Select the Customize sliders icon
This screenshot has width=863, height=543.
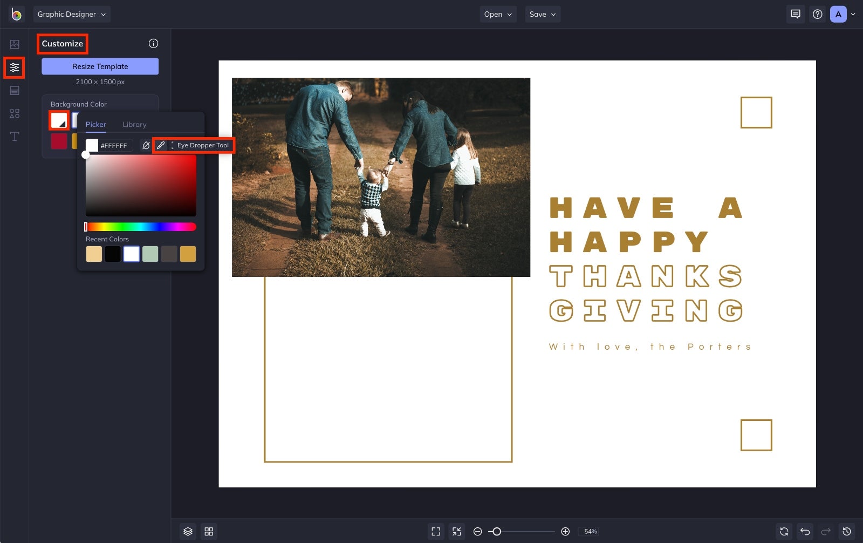pos(15,67)
